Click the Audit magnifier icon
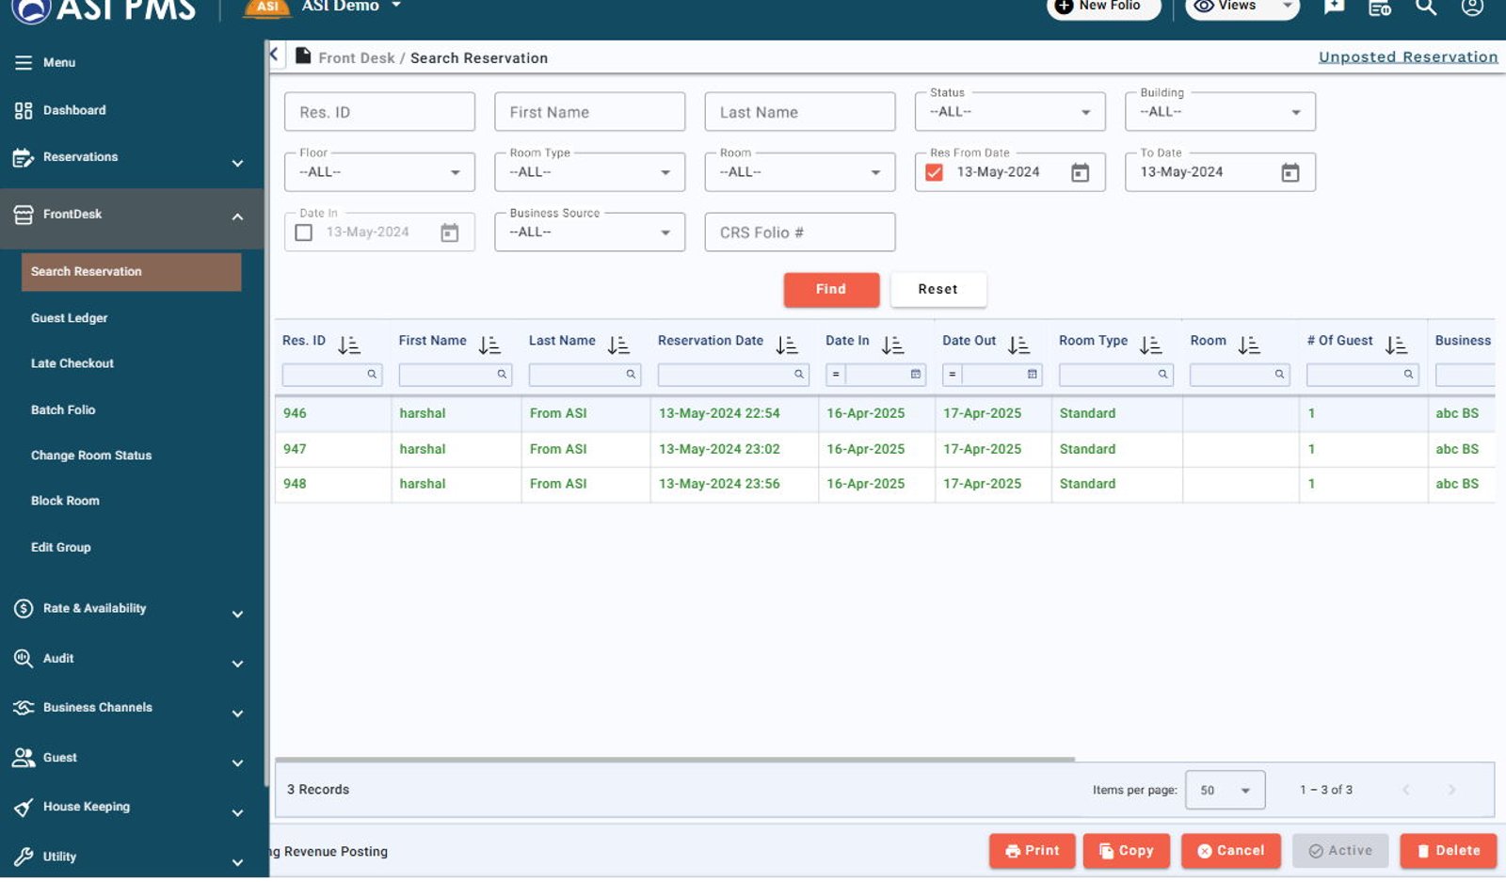The height and width of the screenshot is (882, 1506). tap(24, 659)
